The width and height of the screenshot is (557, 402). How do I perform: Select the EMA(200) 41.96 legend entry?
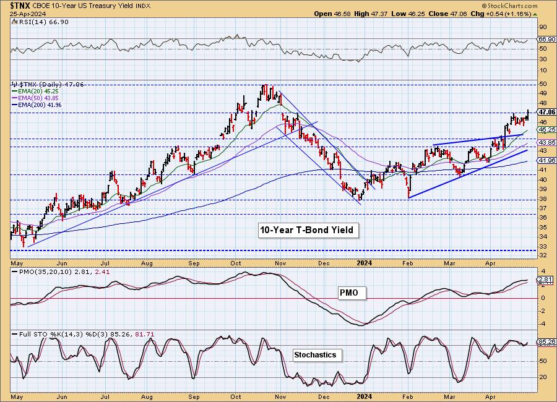[x=37, y=105]
